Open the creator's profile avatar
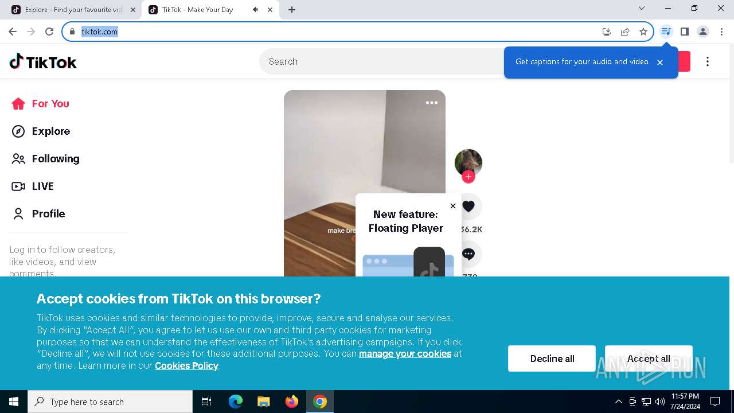 point(468,163)
